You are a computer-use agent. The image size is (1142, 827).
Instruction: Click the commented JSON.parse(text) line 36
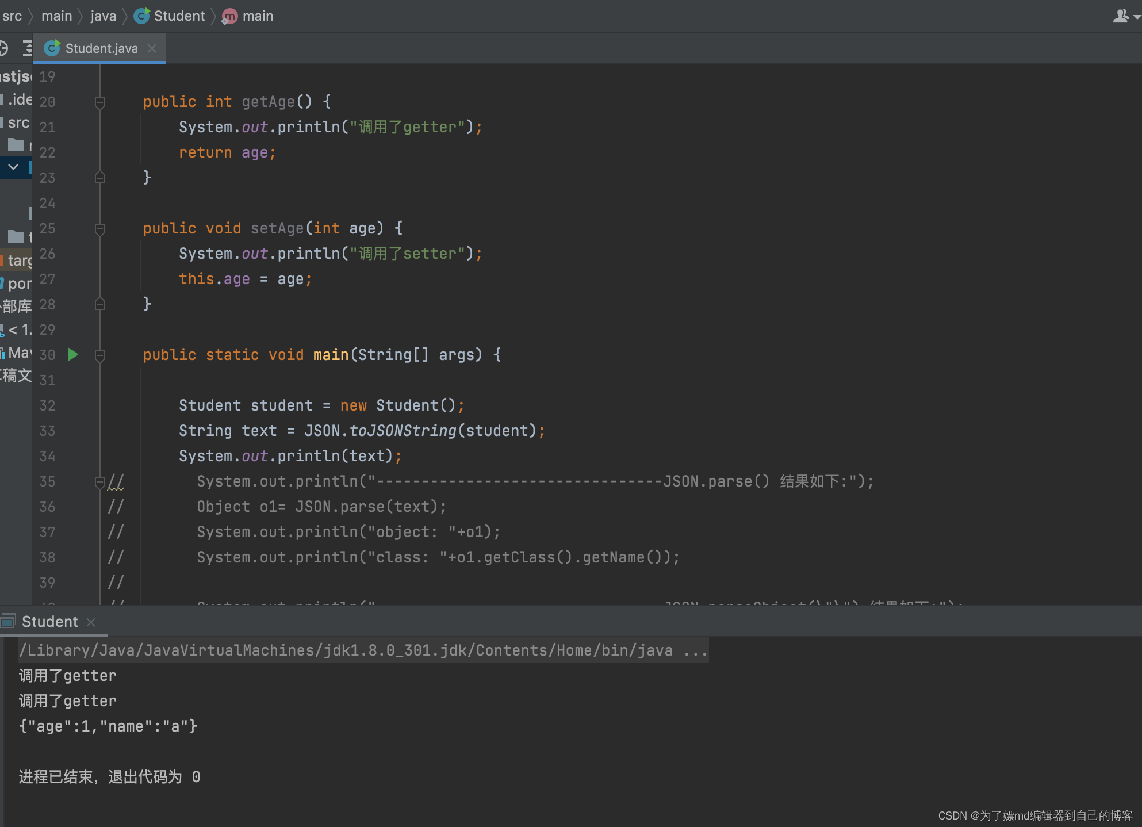(x=321, y=507)
